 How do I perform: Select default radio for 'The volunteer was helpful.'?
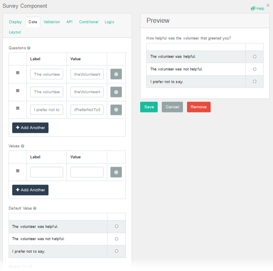(117, 226)
